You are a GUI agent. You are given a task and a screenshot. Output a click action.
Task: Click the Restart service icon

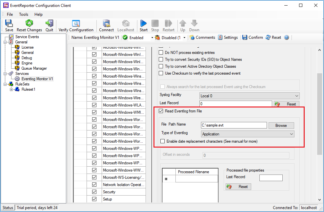click(169, 25)
